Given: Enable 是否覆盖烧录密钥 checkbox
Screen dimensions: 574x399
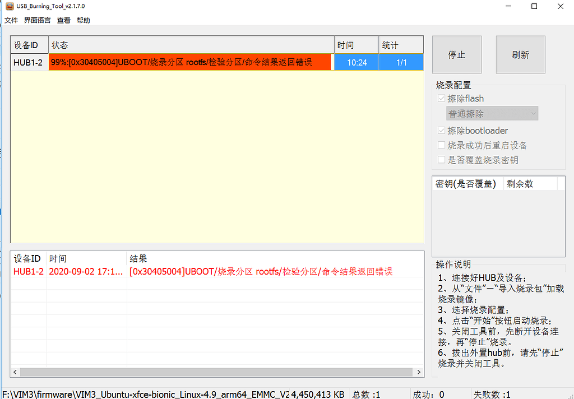Looking at the screenshot, I should (442, 160).
